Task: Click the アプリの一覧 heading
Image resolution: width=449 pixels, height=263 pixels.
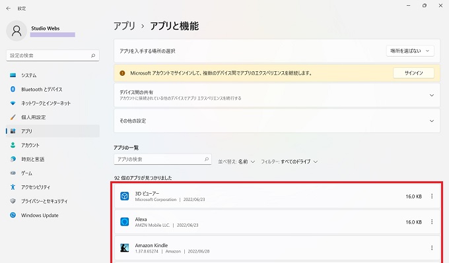Action: tap(126, 148)
